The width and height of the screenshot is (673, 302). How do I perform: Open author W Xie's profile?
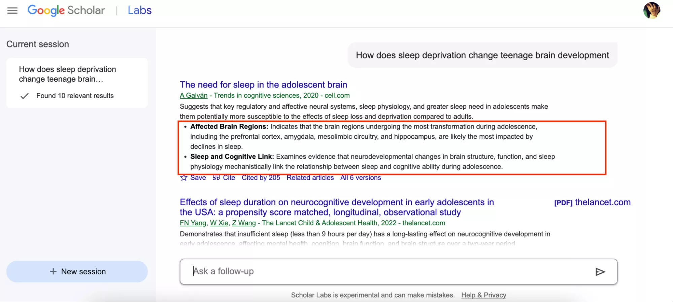pos(219,223)
